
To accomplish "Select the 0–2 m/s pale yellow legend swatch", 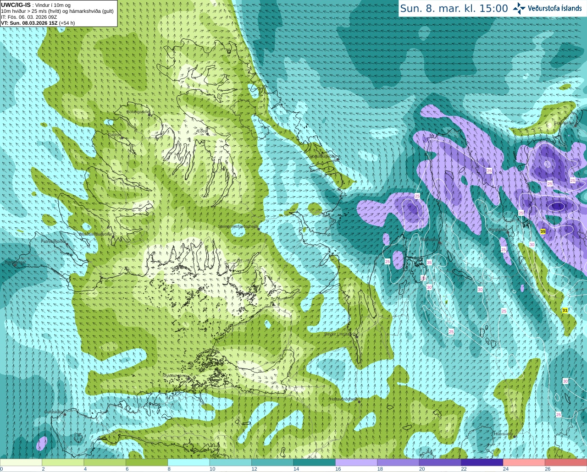I will click(21, 462).
